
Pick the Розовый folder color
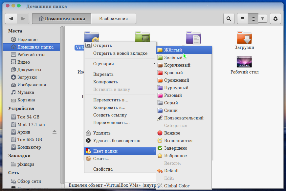[x=184, y=95]
